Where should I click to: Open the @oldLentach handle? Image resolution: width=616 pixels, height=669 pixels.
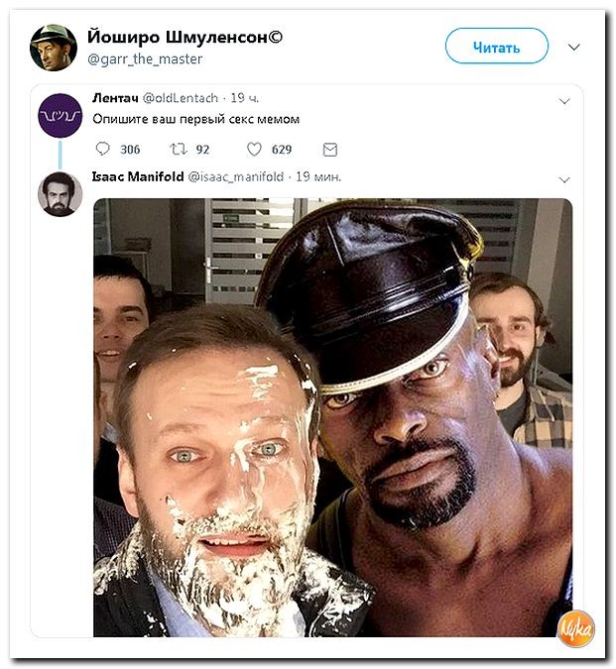(183, 98)
